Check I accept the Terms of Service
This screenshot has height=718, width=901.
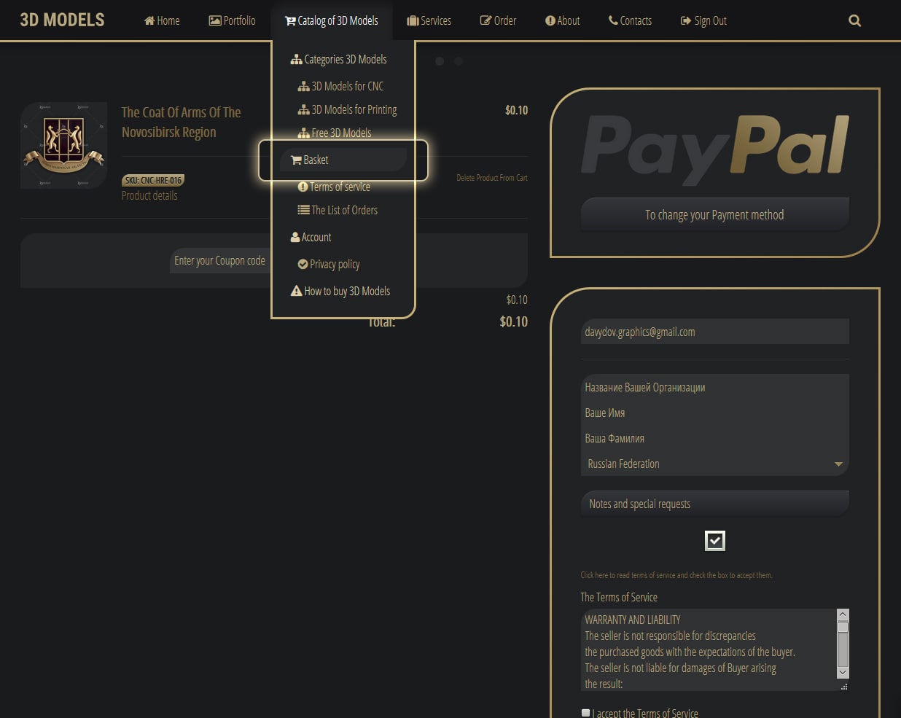pos(585,713)
